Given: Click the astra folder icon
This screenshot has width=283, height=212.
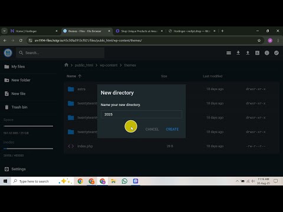Looking at the screenshot, I should [71, 89].
